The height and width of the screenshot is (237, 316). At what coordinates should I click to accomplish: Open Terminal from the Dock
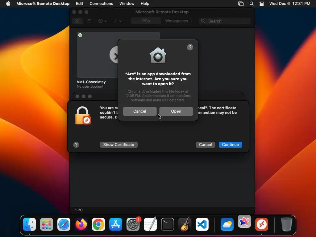[x=168, y=224]
